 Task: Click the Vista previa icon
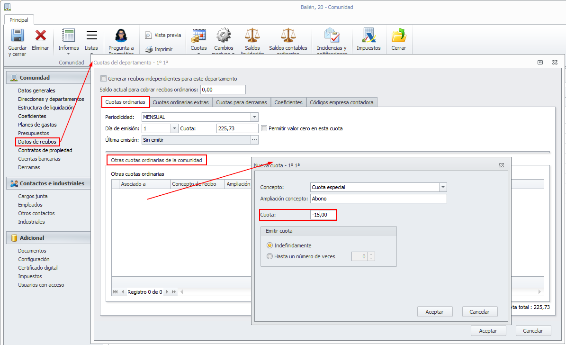point(148,35)
